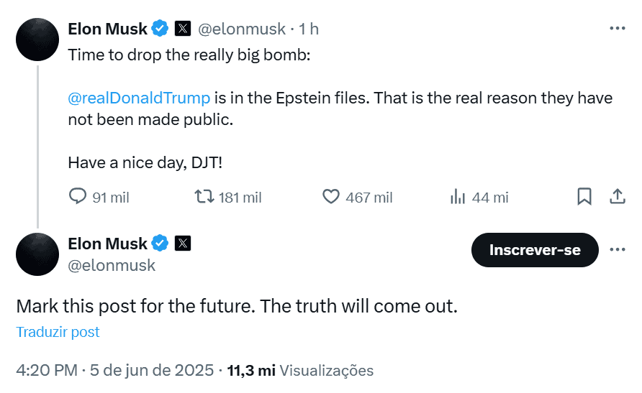Click the verified badge on top tweet

coord(160,29)
